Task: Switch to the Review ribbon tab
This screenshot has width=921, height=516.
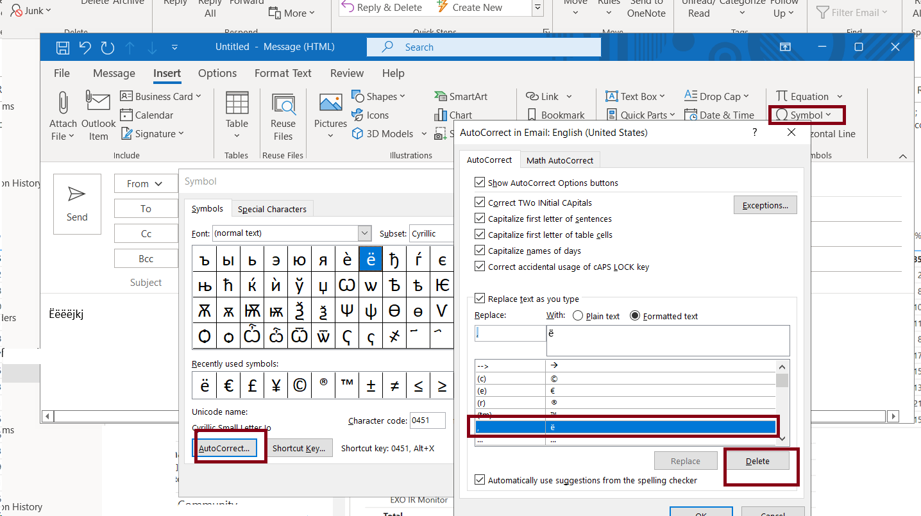Action: click(347, 73)
